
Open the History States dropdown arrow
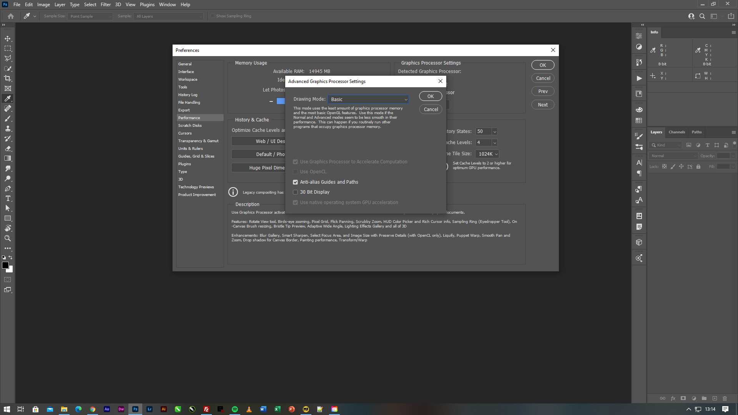pyautogui.click(x=495, y=131)
